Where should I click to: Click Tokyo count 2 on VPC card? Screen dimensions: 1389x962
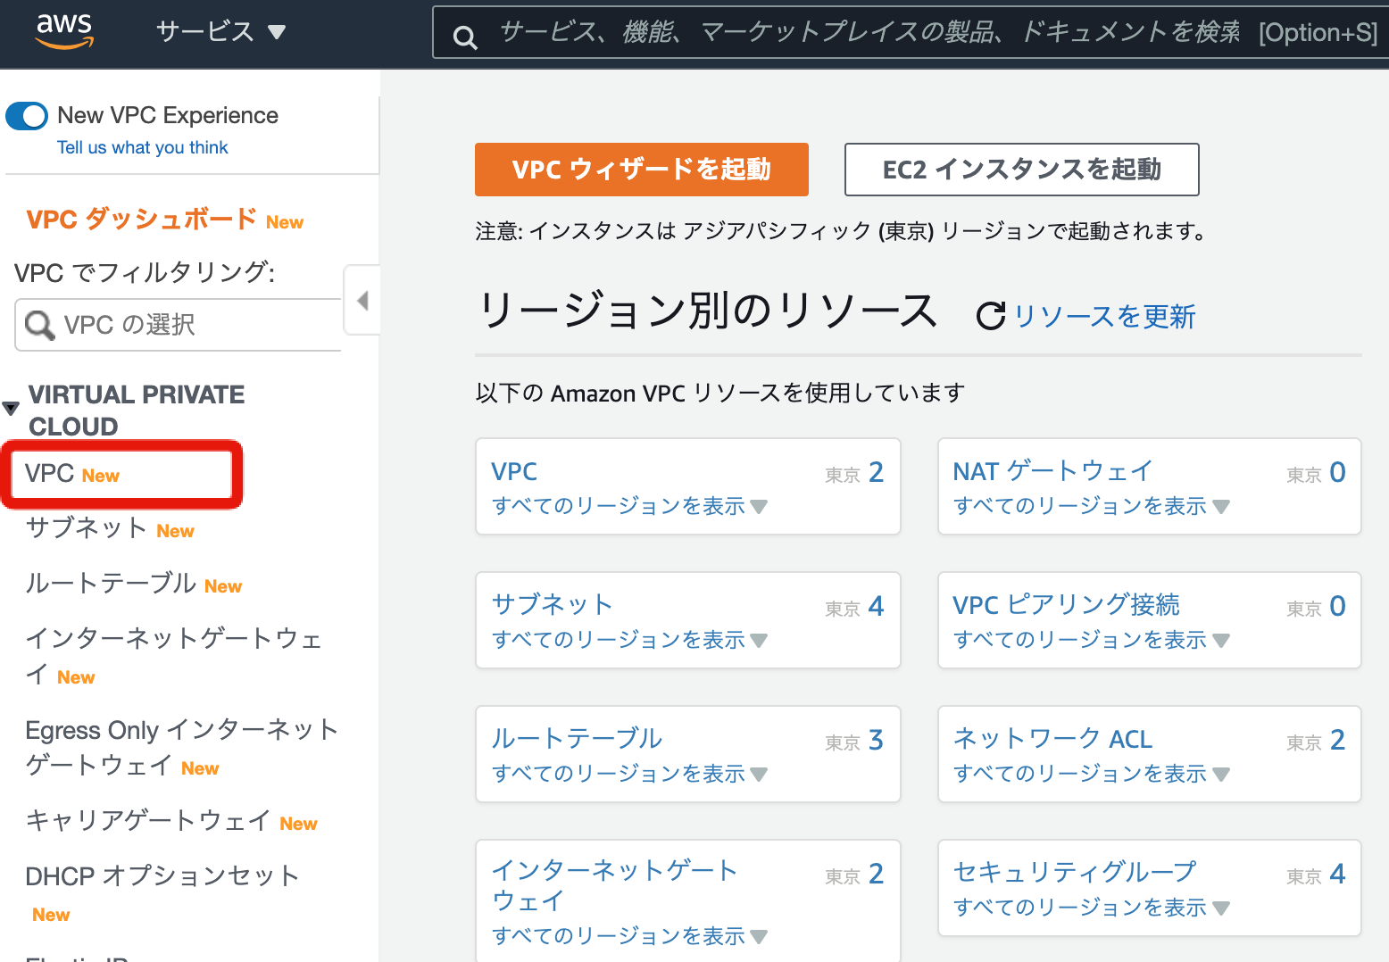coord(876,472)
